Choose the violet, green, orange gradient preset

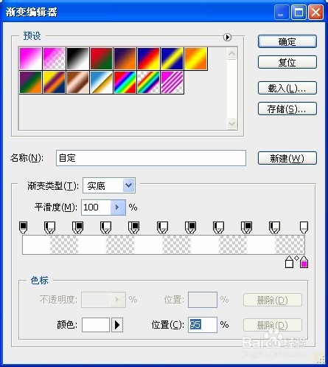[x=31, y=83]
